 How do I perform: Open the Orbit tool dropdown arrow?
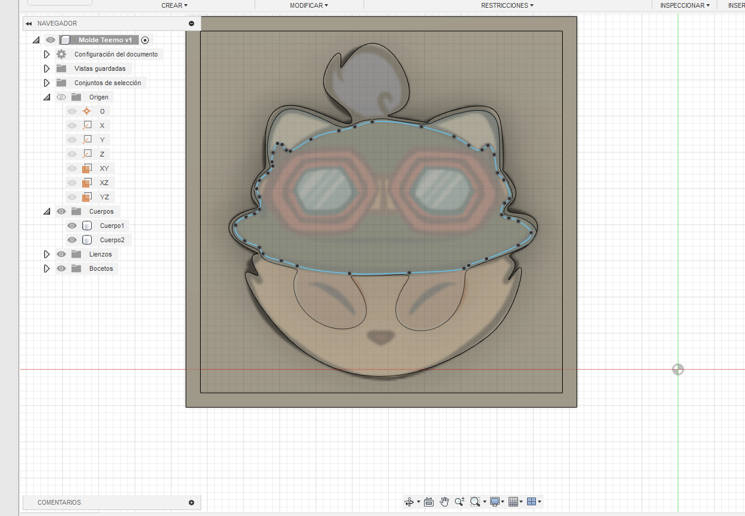coord(419,502)
